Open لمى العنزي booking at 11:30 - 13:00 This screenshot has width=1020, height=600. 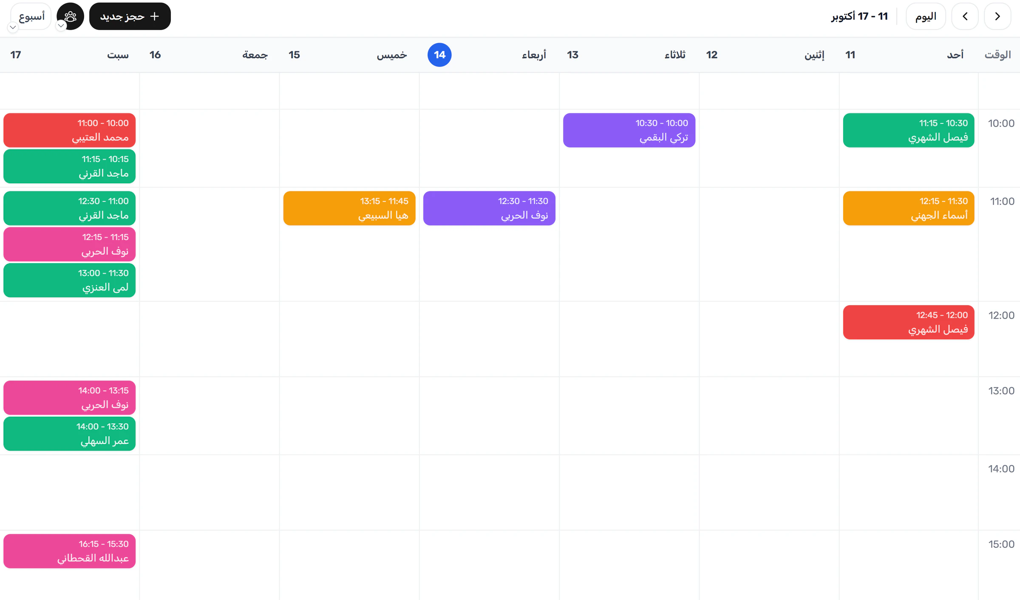click(70, 280)
